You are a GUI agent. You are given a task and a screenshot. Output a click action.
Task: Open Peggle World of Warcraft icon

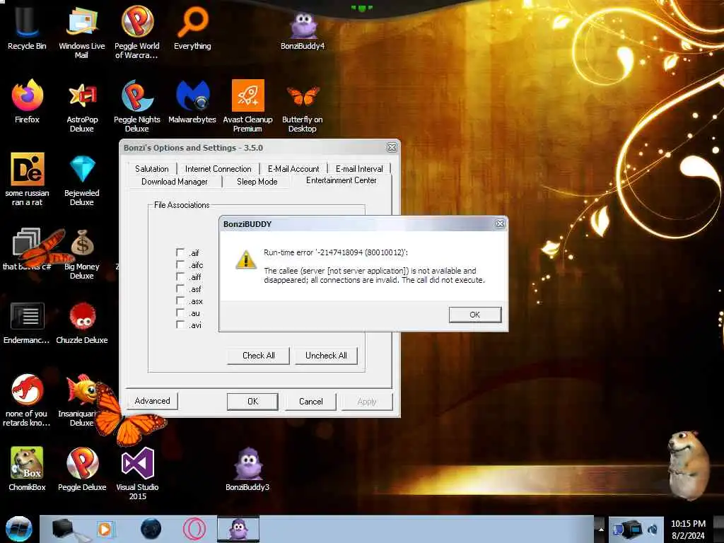(137, 31)
